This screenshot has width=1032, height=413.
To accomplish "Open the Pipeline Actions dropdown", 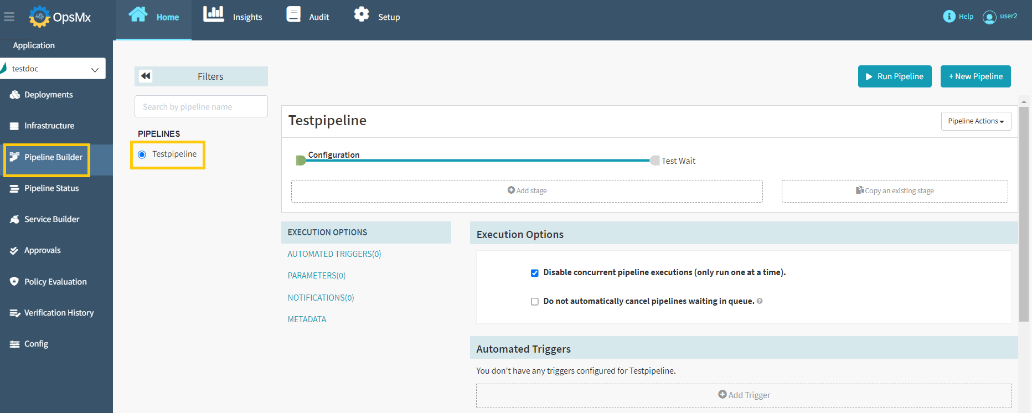I will (976, 121).
